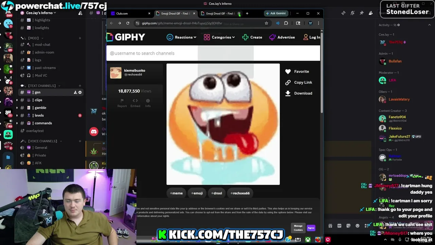Click Agree on the cookie banner
This screenshot has width=435, height=245.
(311, 228)
